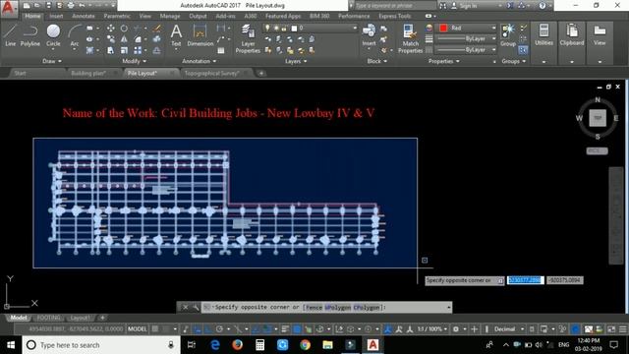The image size is (629, 354).
Task: Expand the Block panel
Action: pos(377,61)
